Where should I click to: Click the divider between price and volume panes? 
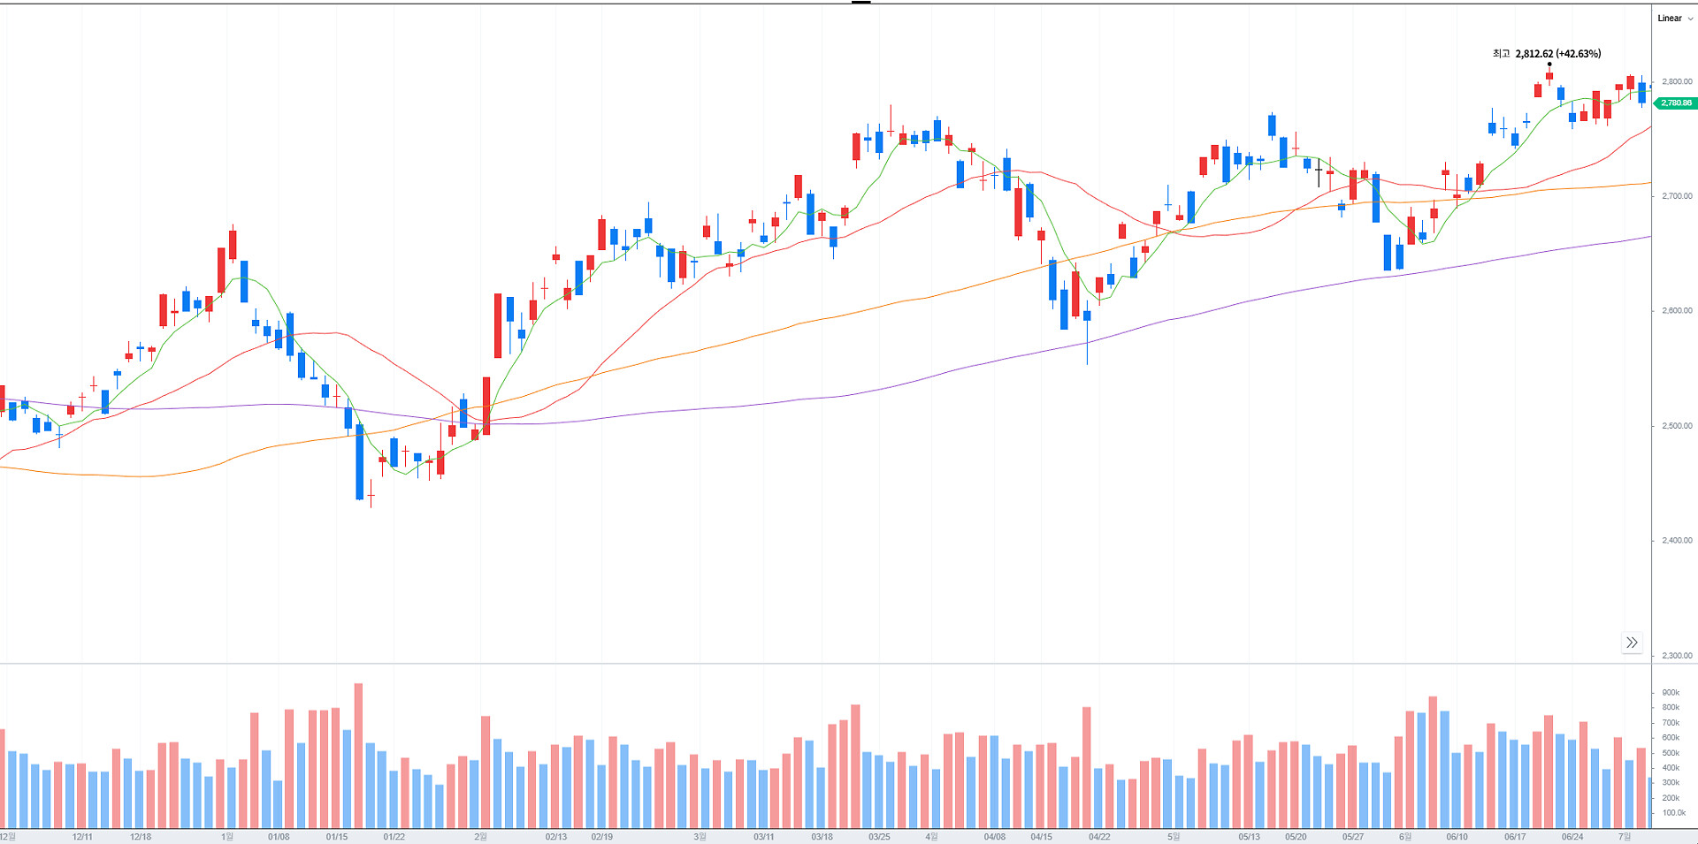[822, 664]
